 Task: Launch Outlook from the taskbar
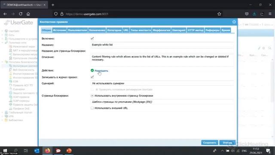pyautogui.click(x=37, y=151)
